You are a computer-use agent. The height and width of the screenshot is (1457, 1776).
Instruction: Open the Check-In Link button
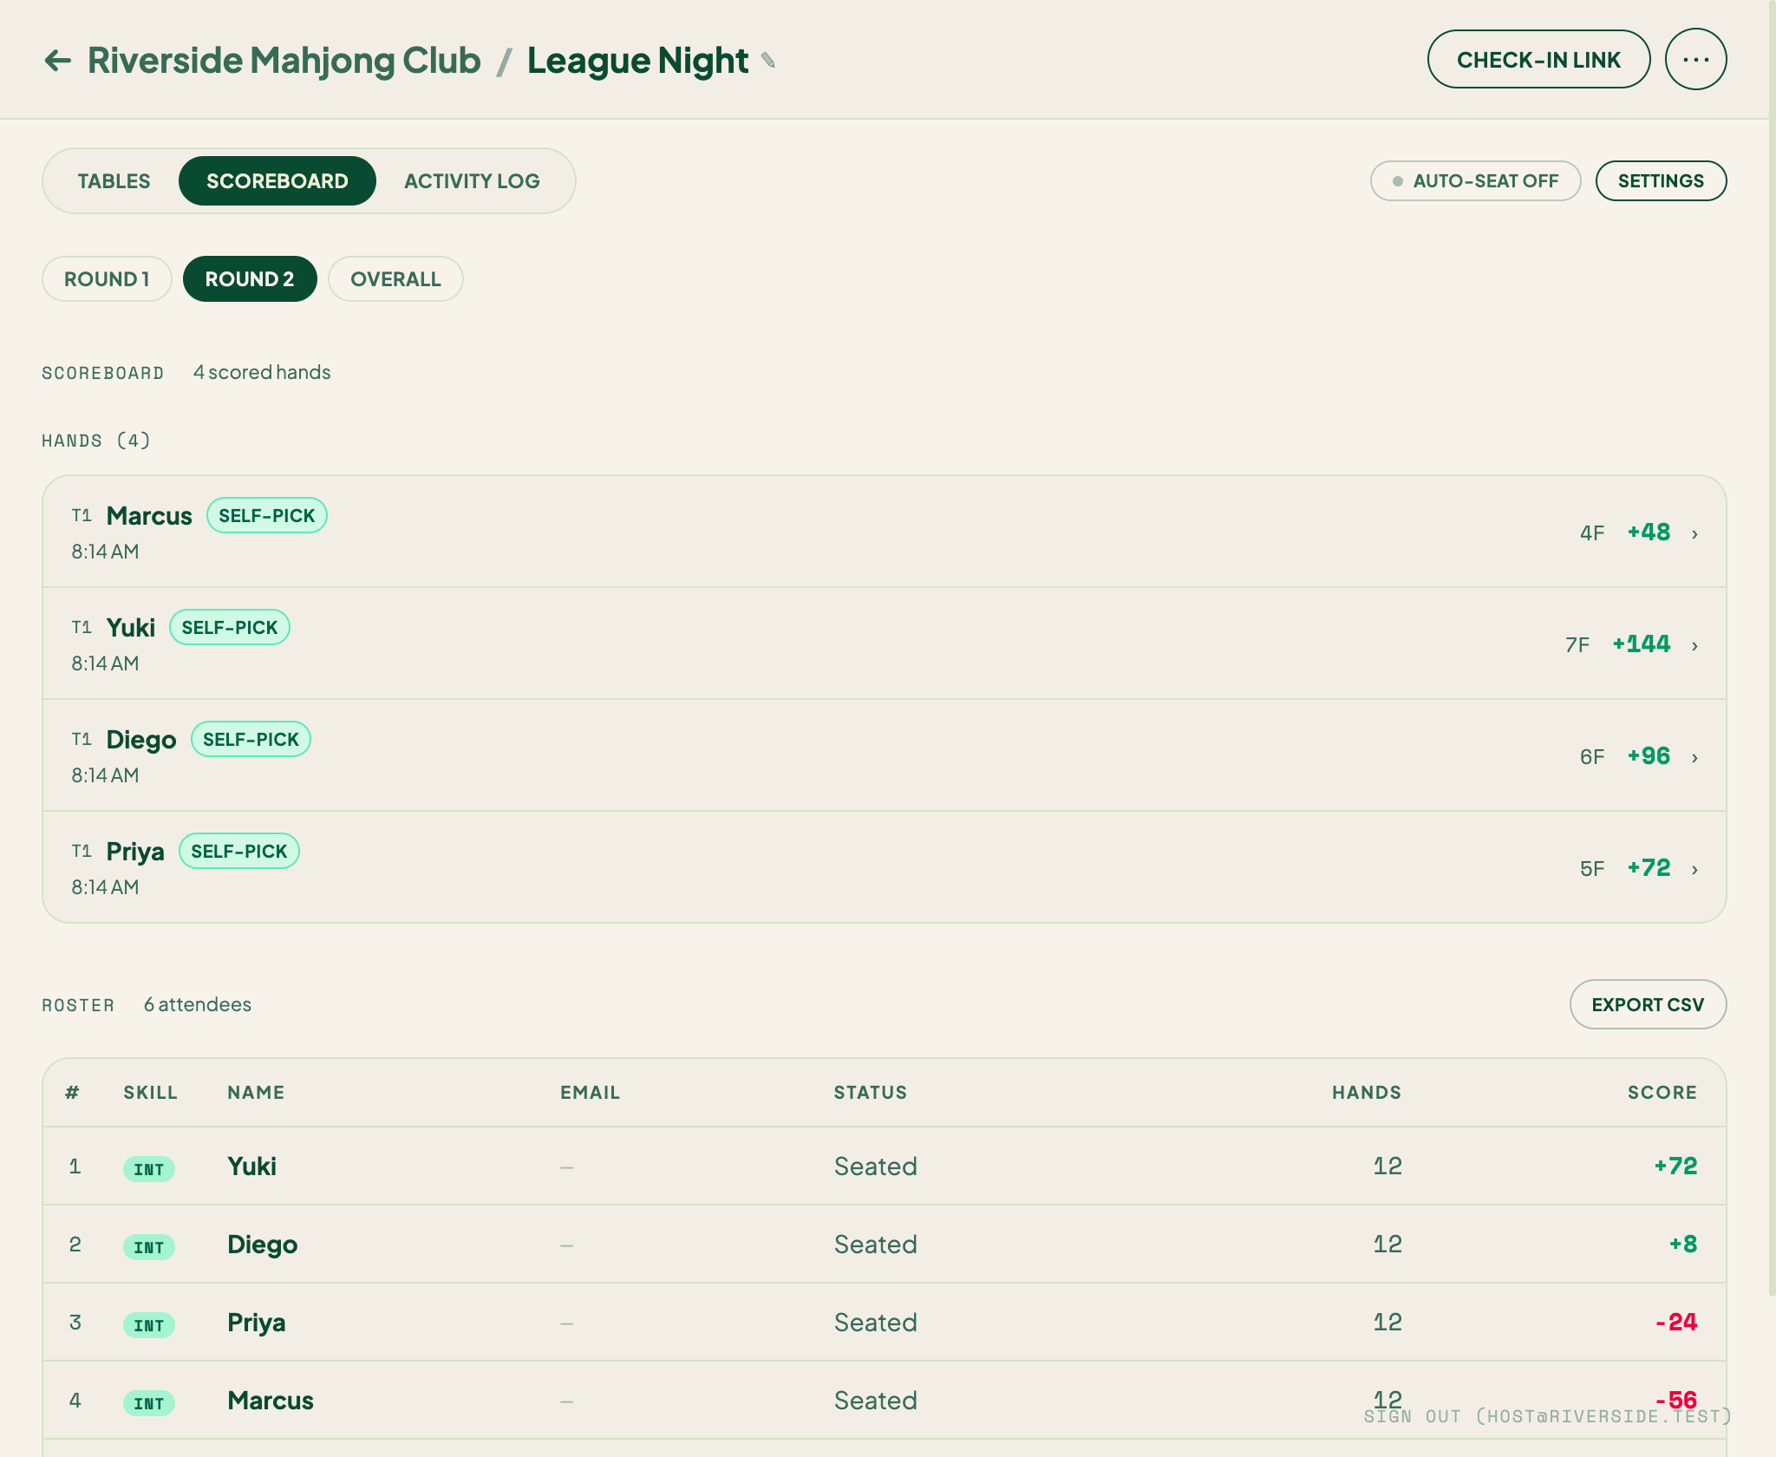[x=1538, y=60]
